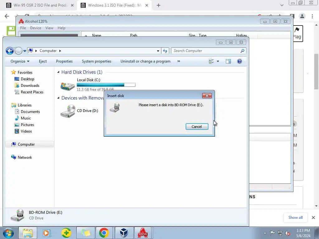Expand the toolbar overflow chevron
Viewport: 319px width, 239px height.
(x=179, y=61)
